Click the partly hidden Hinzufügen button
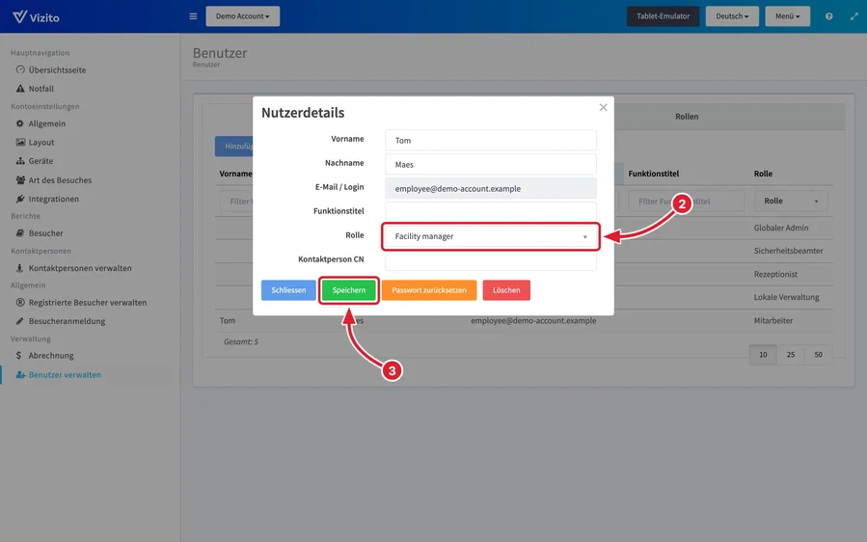Viewport: 867px width, 542px height. pyautogui.click(x=234, y=146)
